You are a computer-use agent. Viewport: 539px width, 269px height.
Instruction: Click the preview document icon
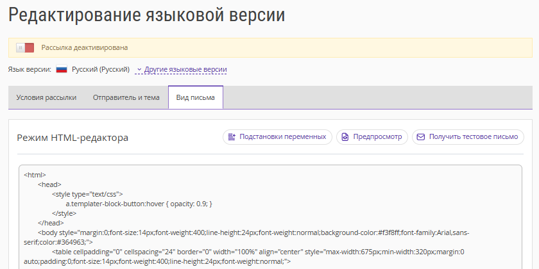coord(345,137)
